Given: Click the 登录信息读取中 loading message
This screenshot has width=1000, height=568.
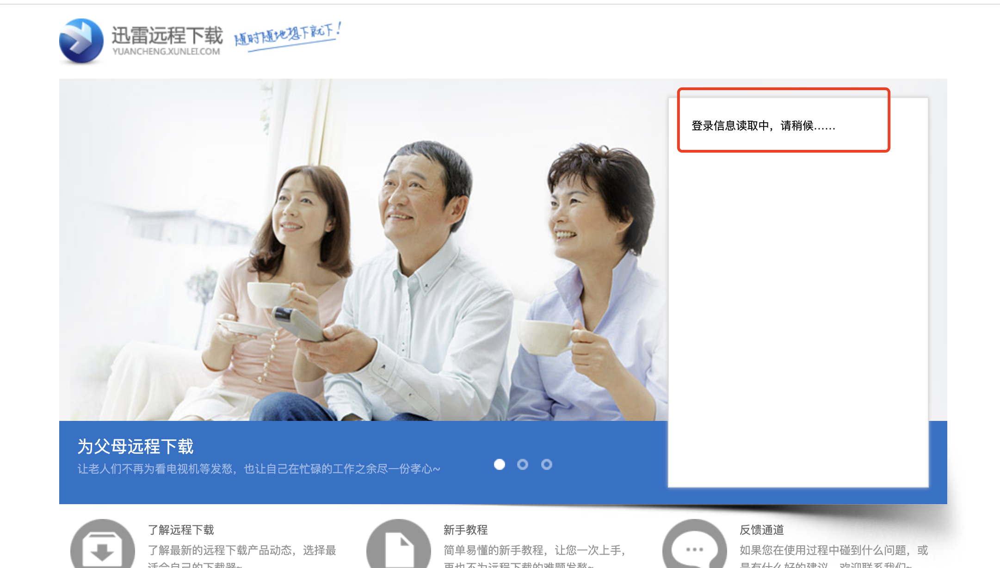Looking at the screenshot, I should pos(763,126).
